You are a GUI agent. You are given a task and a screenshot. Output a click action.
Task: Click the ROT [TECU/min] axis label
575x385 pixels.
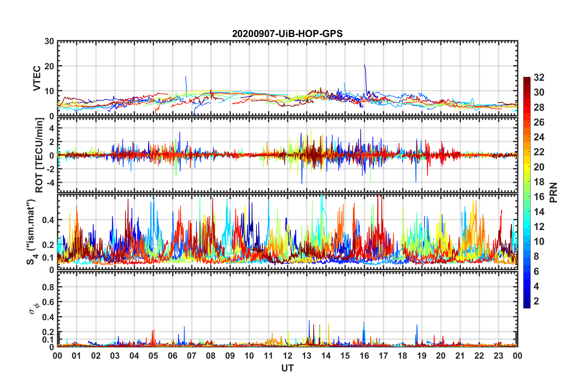click(39, 155)
